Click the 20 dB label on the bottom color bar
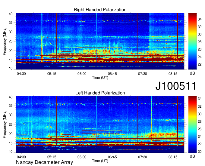Image resolution: width=205 pixels, height=166 pixels. pyautogui.click(x=200, y=152)
